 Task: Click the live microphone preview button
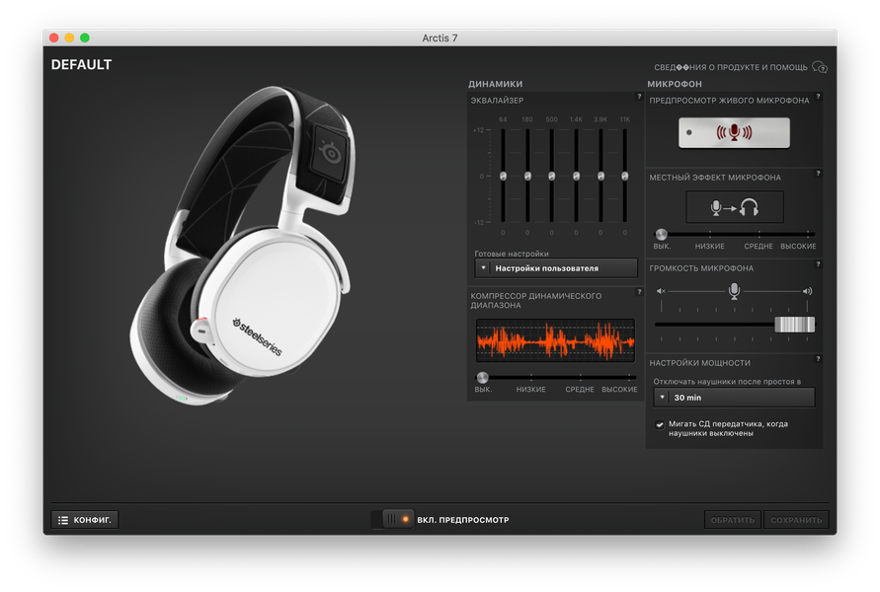coord(734,133)
